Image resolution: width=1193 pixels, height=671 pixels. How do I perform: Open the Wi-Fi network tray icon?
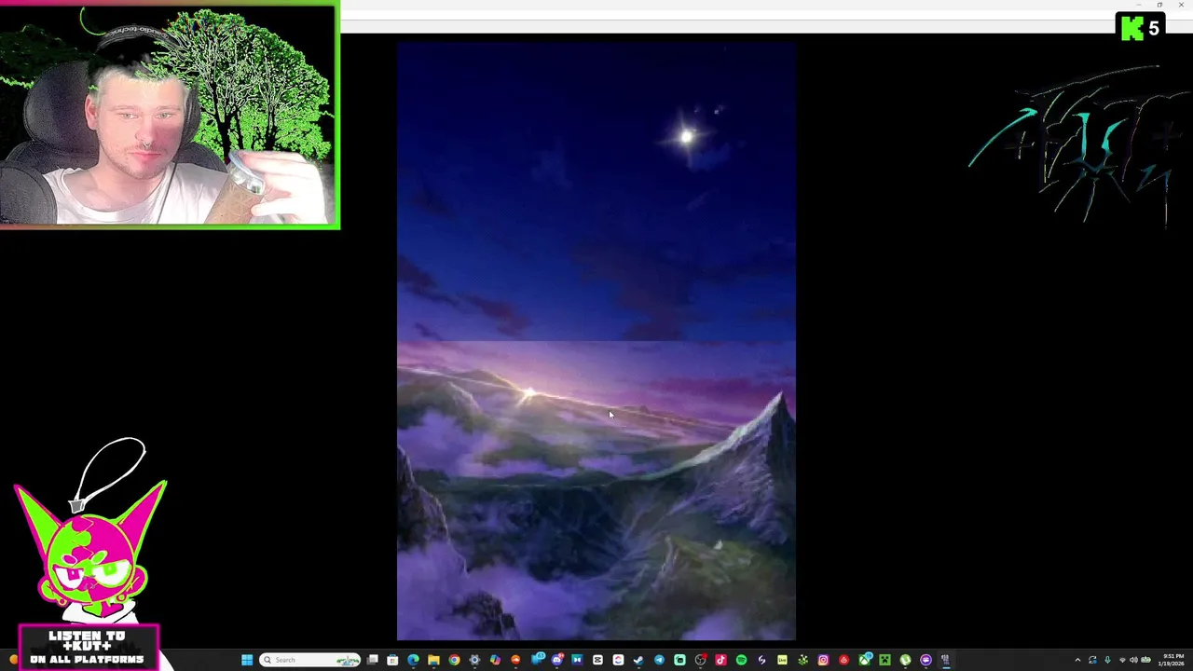1122,660
